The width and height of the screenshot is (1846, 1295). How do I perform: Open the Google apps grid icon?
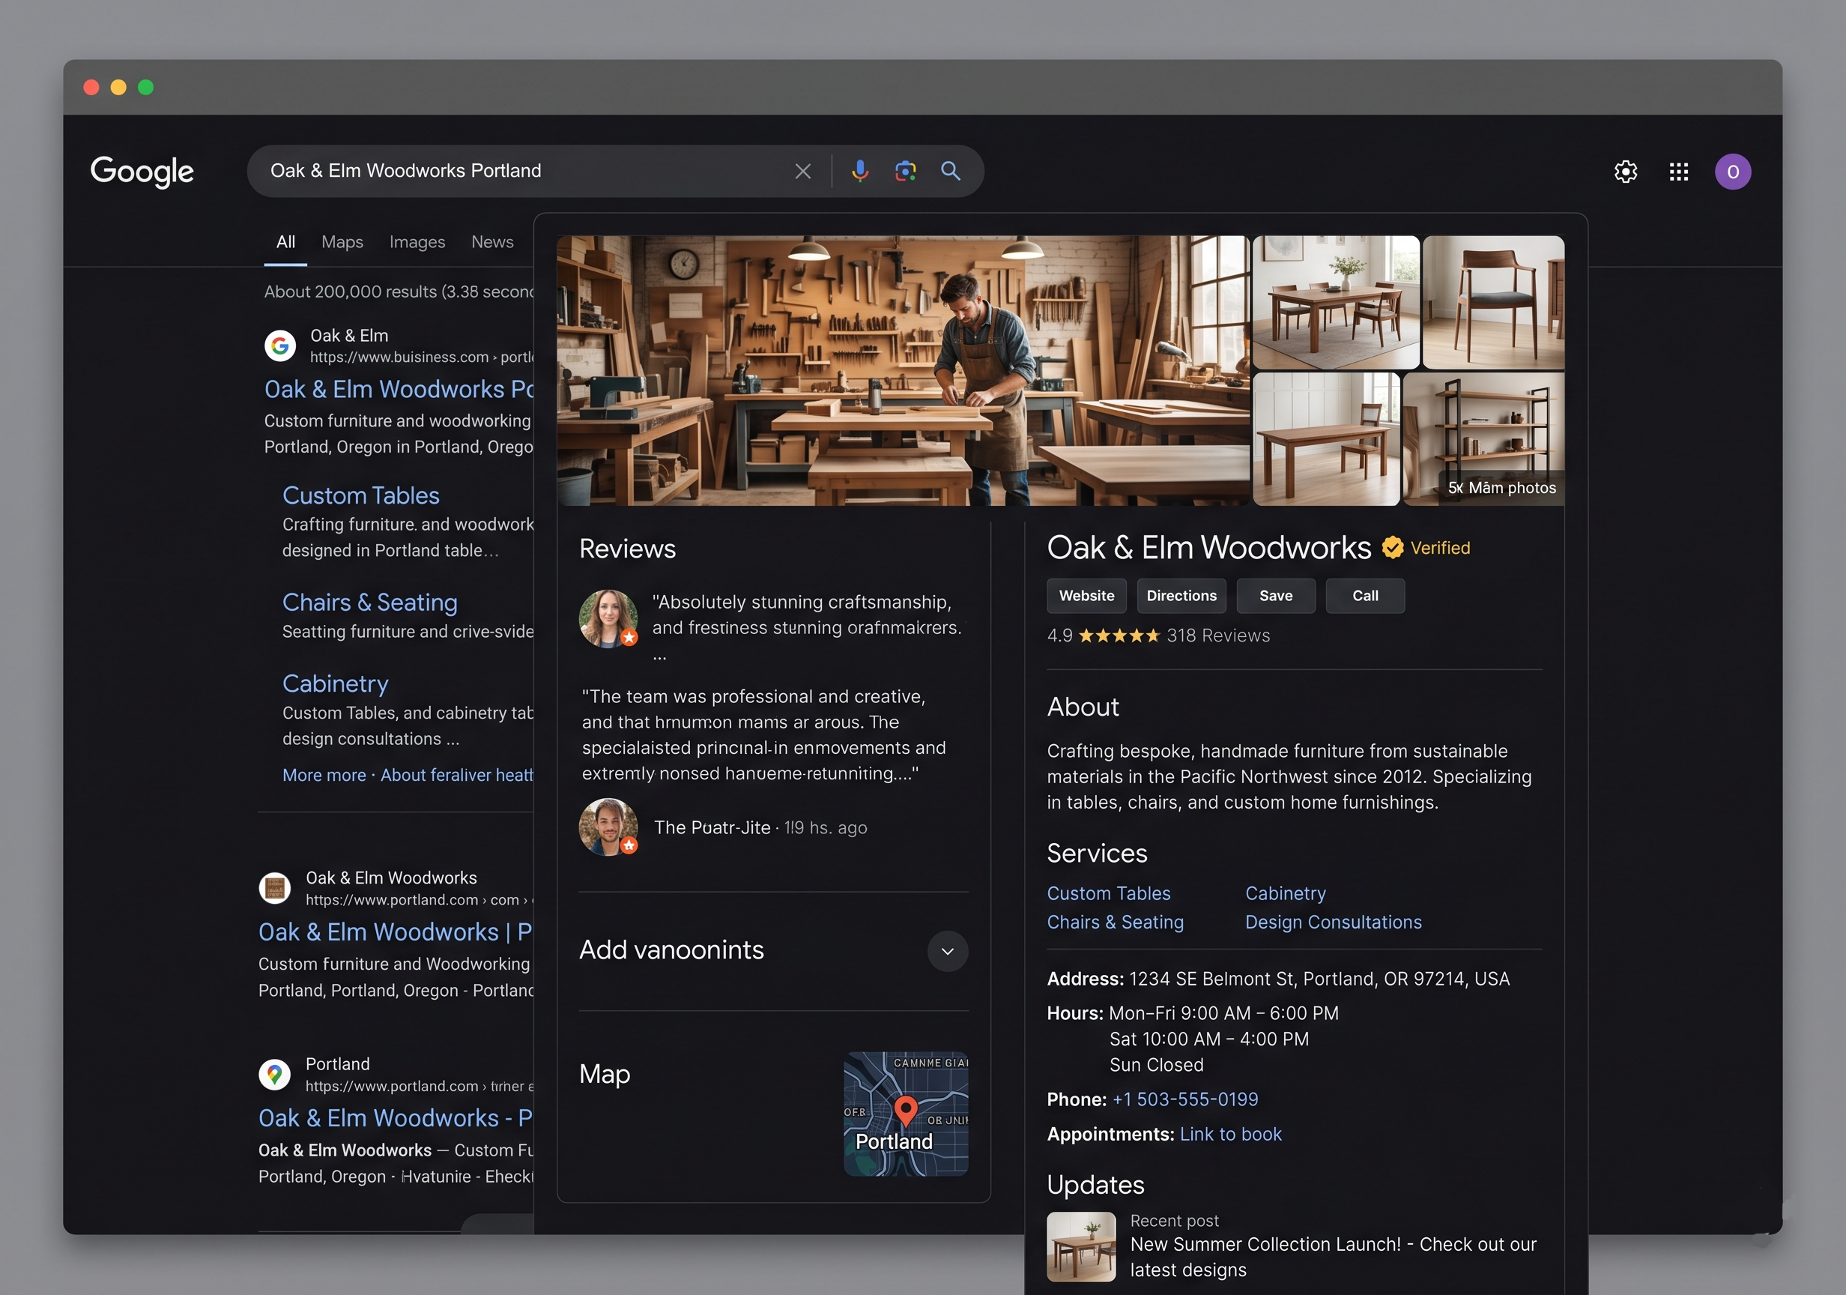[x=1679, y=172]
